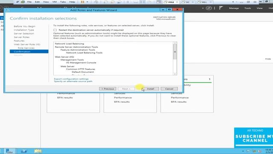The image size is (273, 154).
Task: Close the DC tab
Action: pos(193,2)
